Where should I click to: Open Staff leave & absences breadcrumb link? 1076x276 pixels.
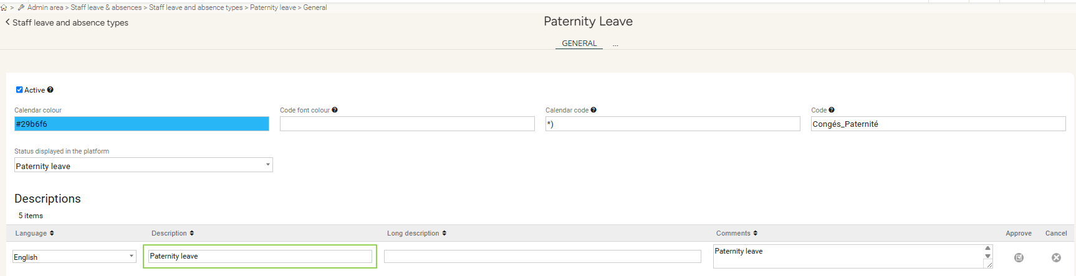pos(106,7)
